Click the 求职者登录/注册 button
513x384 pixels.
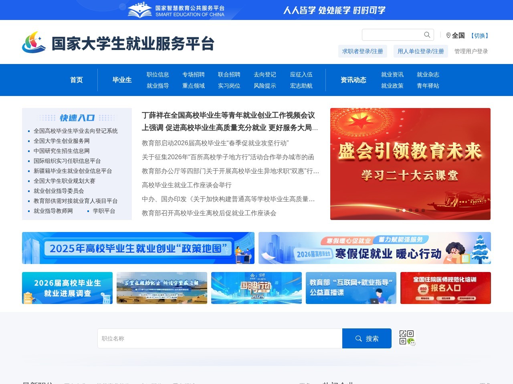(362, 51)
